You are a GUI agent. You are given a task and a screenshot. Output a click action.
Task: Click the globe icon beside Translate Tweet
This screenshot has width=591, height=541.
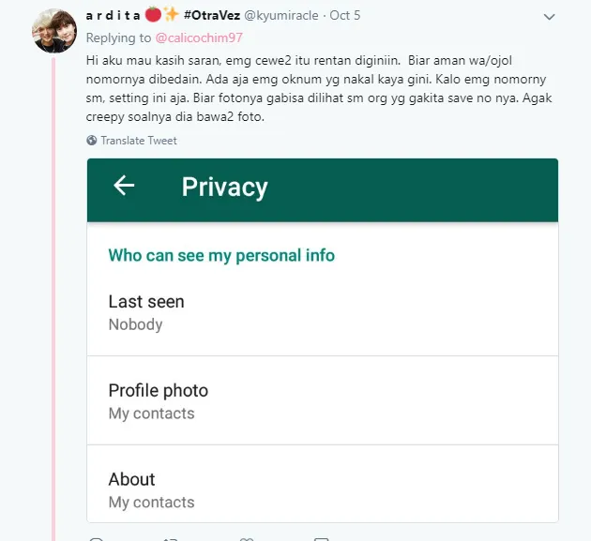(x=92, y=140)
